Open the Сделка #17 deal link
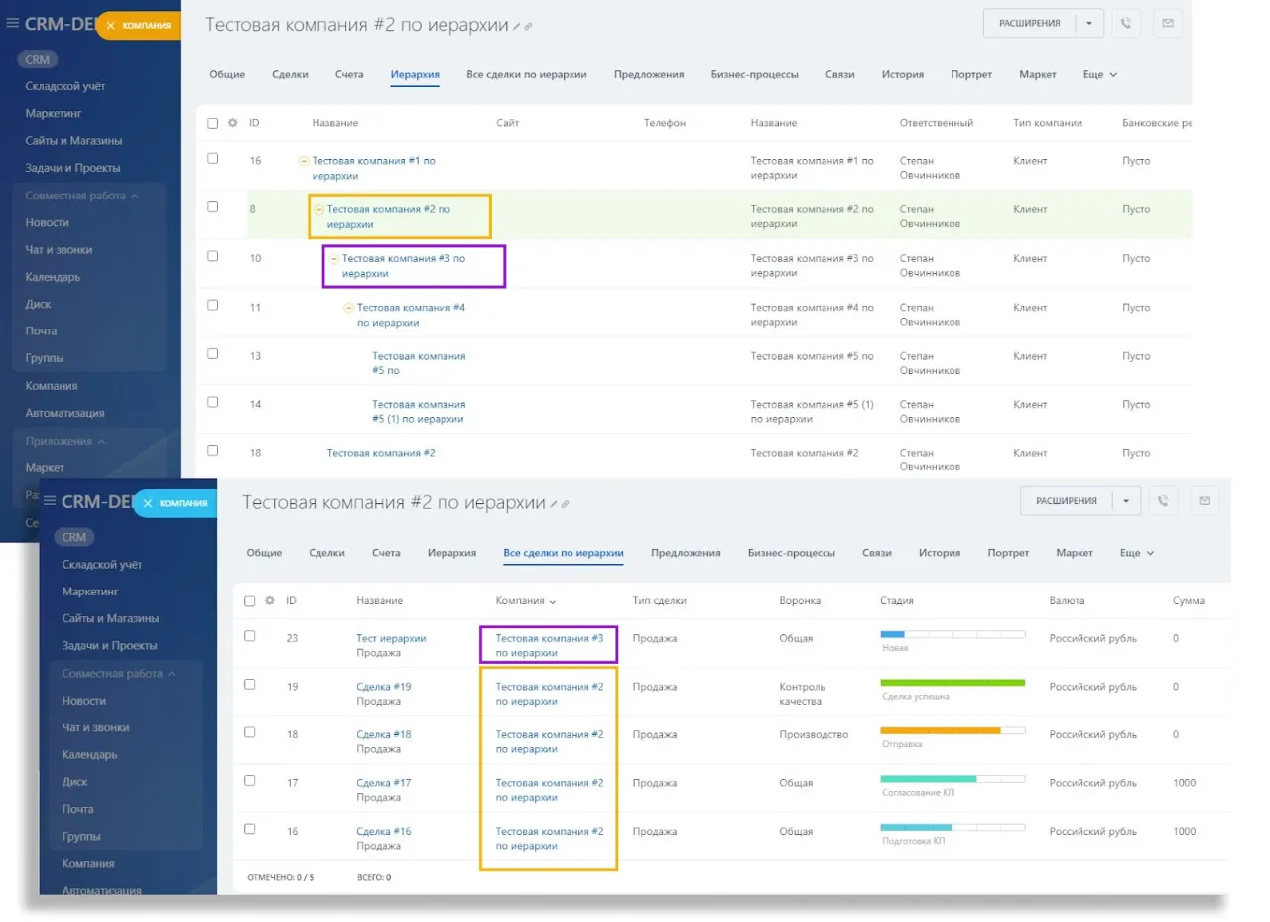Image resolution: width=1270 pixels, height=922 pixels. (x=383, y=783)
